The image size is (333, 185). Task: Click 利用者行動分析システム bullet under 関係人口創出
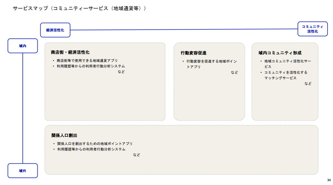click(91, 149)
